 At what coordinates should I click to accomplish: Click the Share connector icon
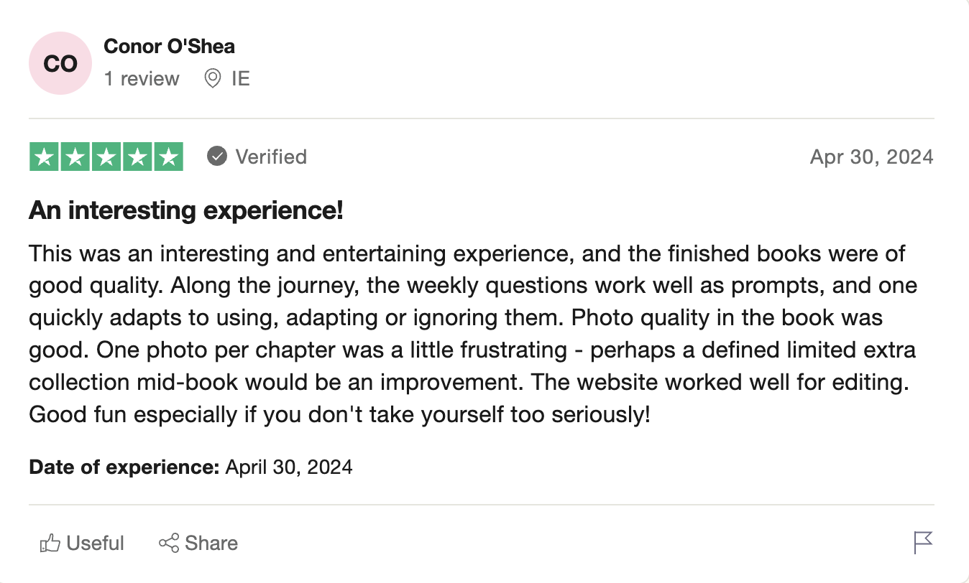[169, 544]
